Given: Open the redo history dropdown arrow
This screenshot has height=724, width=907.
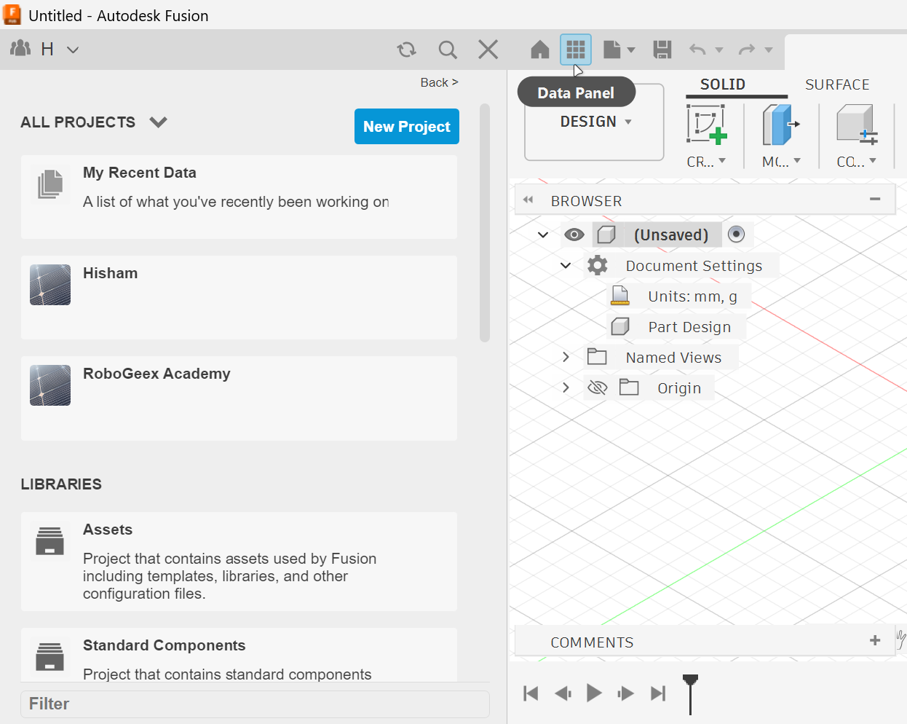Looking at the screenshot, I should (x=769, y=50).
